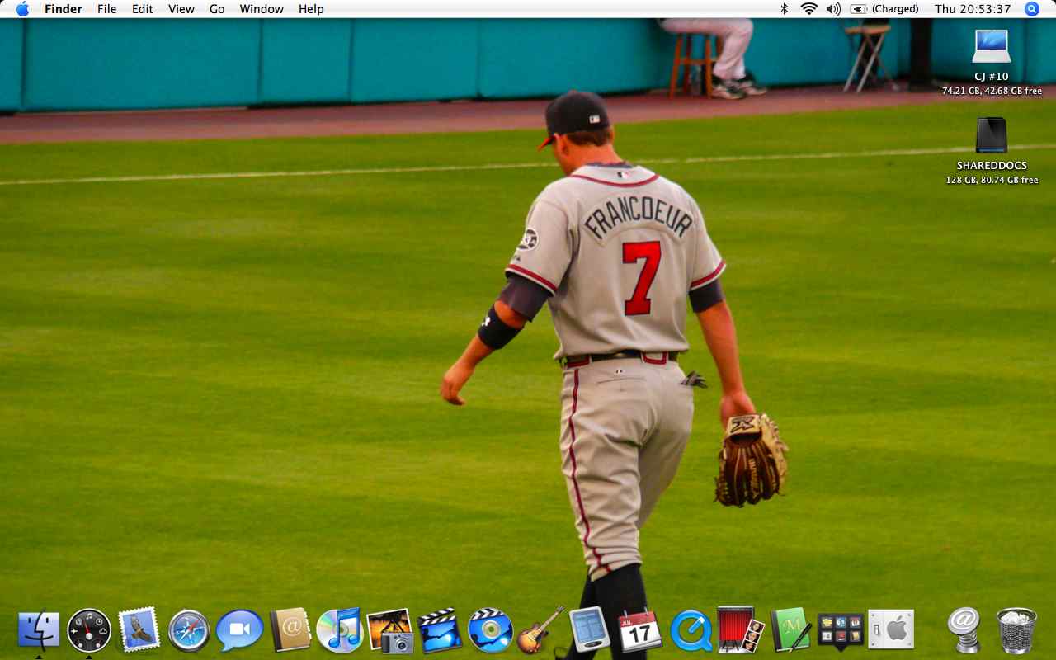1056x660 pixels.
Task: Launch Dashboard from the dock
Action: [x=89, y=630]
